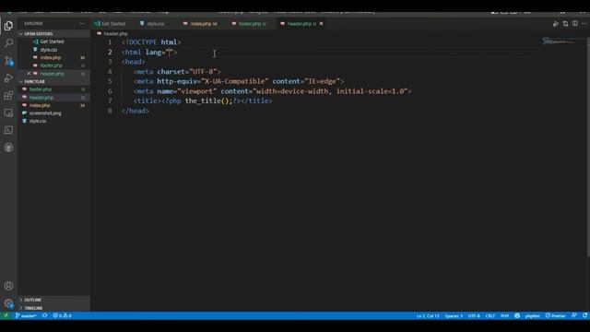
Task: Close header.php in Open Editors list
Action: (29, 74)
